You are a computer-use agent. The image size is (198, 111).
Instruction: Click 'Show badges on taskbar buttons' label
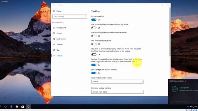pyautogui.click(x=104, y=70)
